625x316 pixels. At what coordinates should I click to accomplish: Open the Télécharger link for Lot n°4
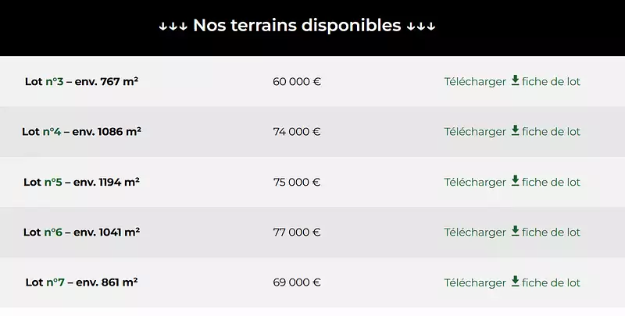(x=475, y=132)
